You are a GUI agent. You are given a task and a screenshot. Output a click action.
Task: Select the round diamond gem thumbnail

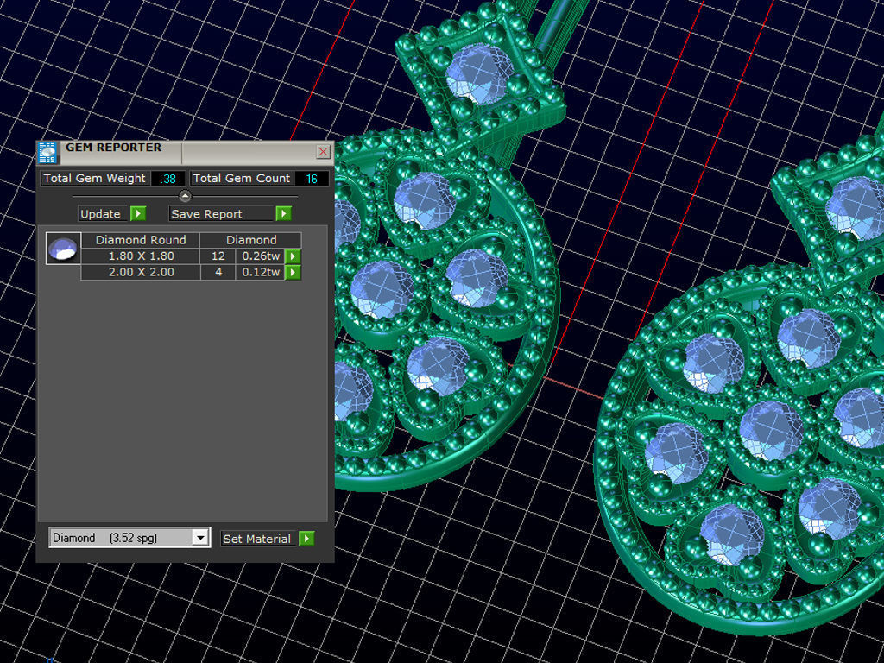coord(63,248)
